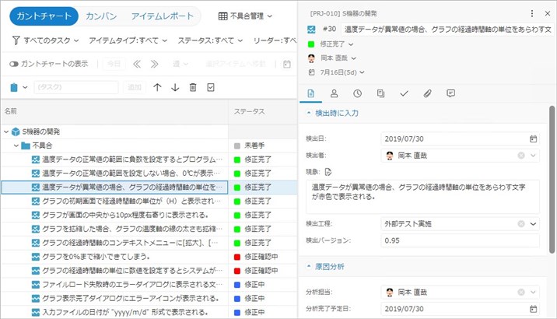Delete selected item with trash icon

pyautogui.click(x=193, y=87)
